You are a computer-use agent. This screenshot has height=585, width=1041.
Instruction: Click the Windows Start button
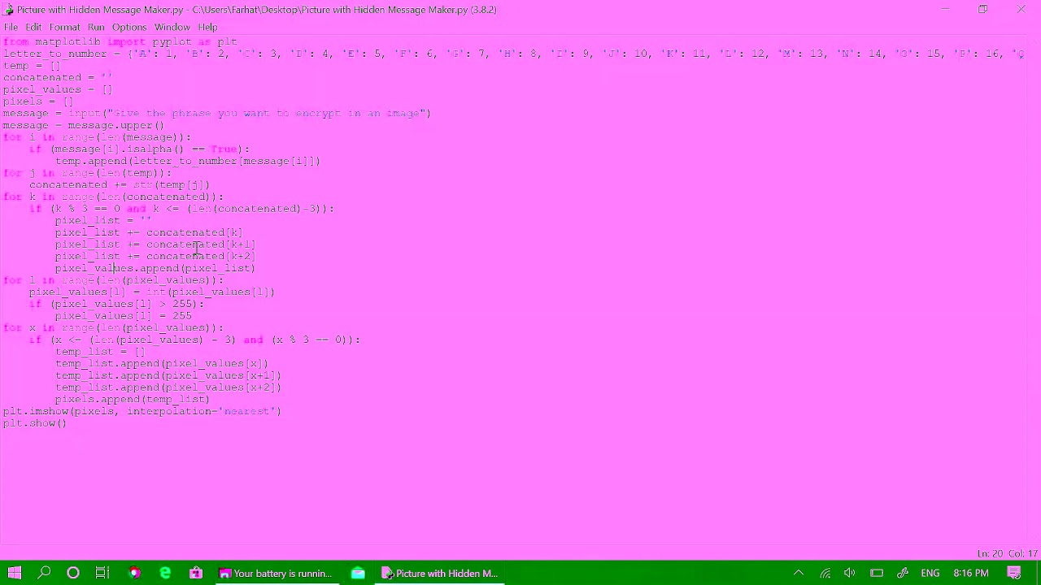15,573
